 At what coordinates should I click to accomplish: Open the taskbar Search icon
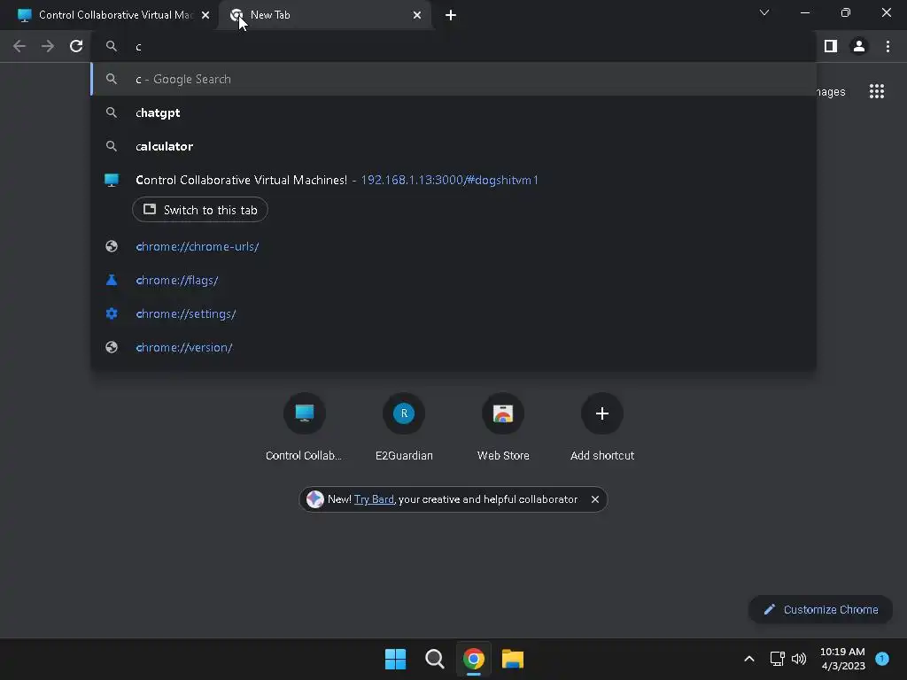[434, 659]
